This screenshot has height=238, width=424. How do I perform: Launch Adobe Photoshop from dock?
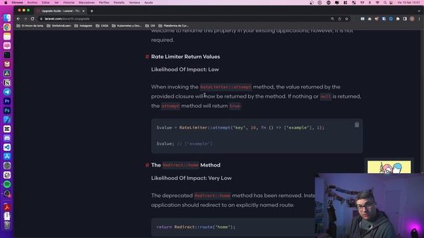pyautogui.click(x=7, y=110)
